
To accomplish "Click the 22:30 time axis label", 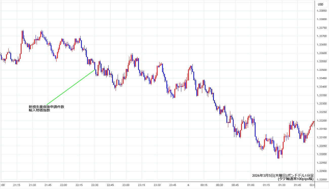I will pos(95,185).
